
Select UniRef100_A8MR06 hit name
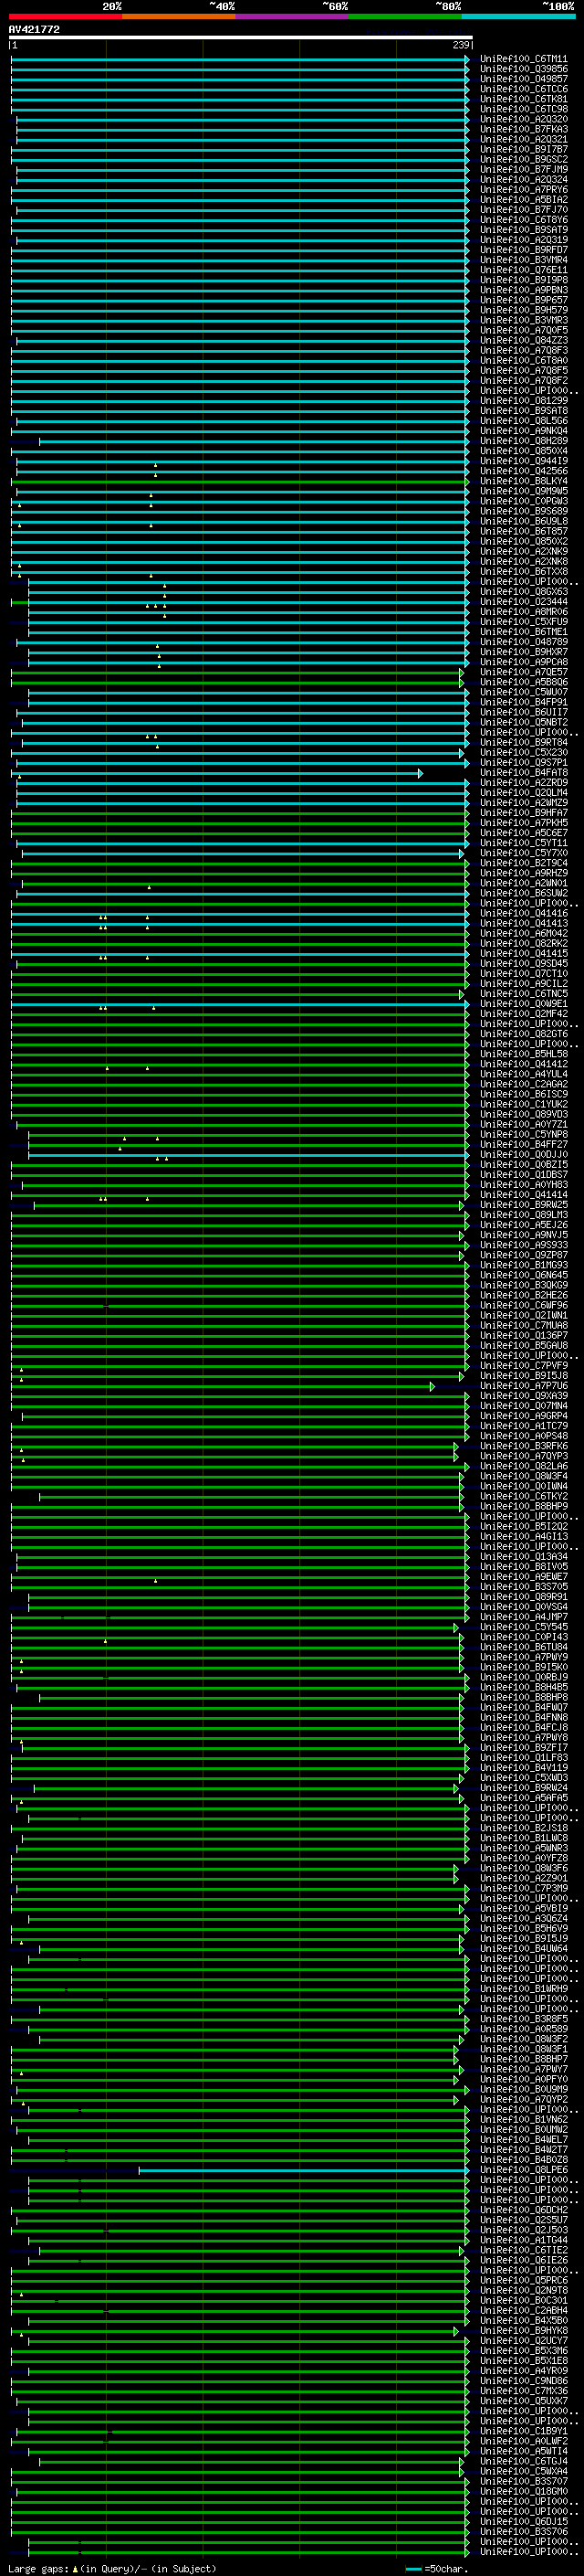(523, 612)
